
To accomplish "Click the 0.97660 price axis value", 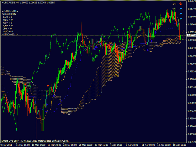I will point(192,103).
